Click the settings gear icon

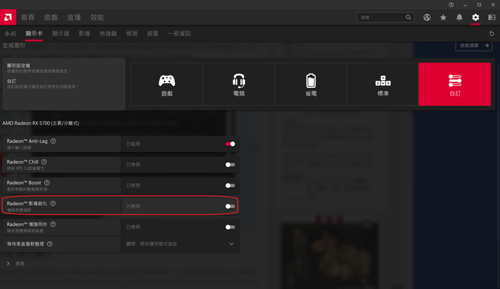point(476,17)
